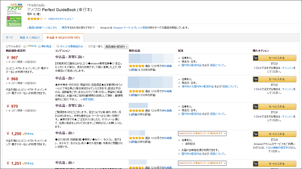The height and width of the screenshot is (169, 302).
Task: Open 海外向け&国内向け配送料金 link in ¥968 row
Action: coord(197,87)
